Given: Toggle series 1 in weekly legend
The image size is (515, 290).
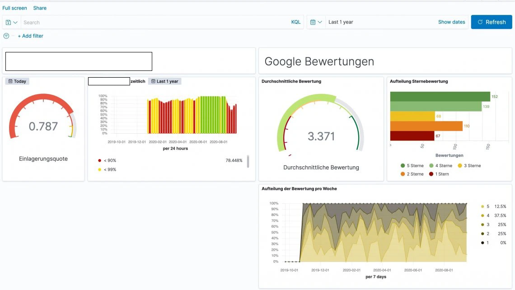Looking at the screenshot, I should (x=485, y=243).
